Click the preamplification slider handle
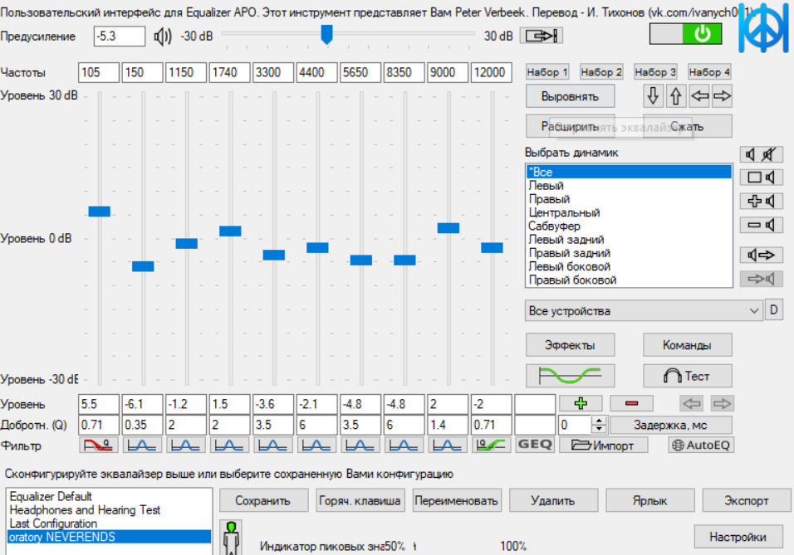Viewport: 794px width, 555px height. [326, 35]
